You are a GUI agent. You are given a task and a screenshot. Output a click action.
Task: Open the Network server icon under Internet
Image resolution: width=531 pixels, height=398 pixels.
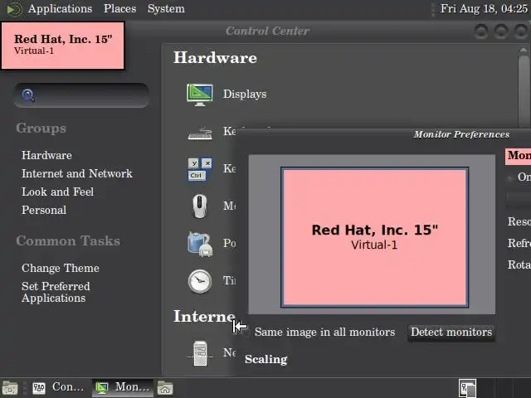[200, 353]
